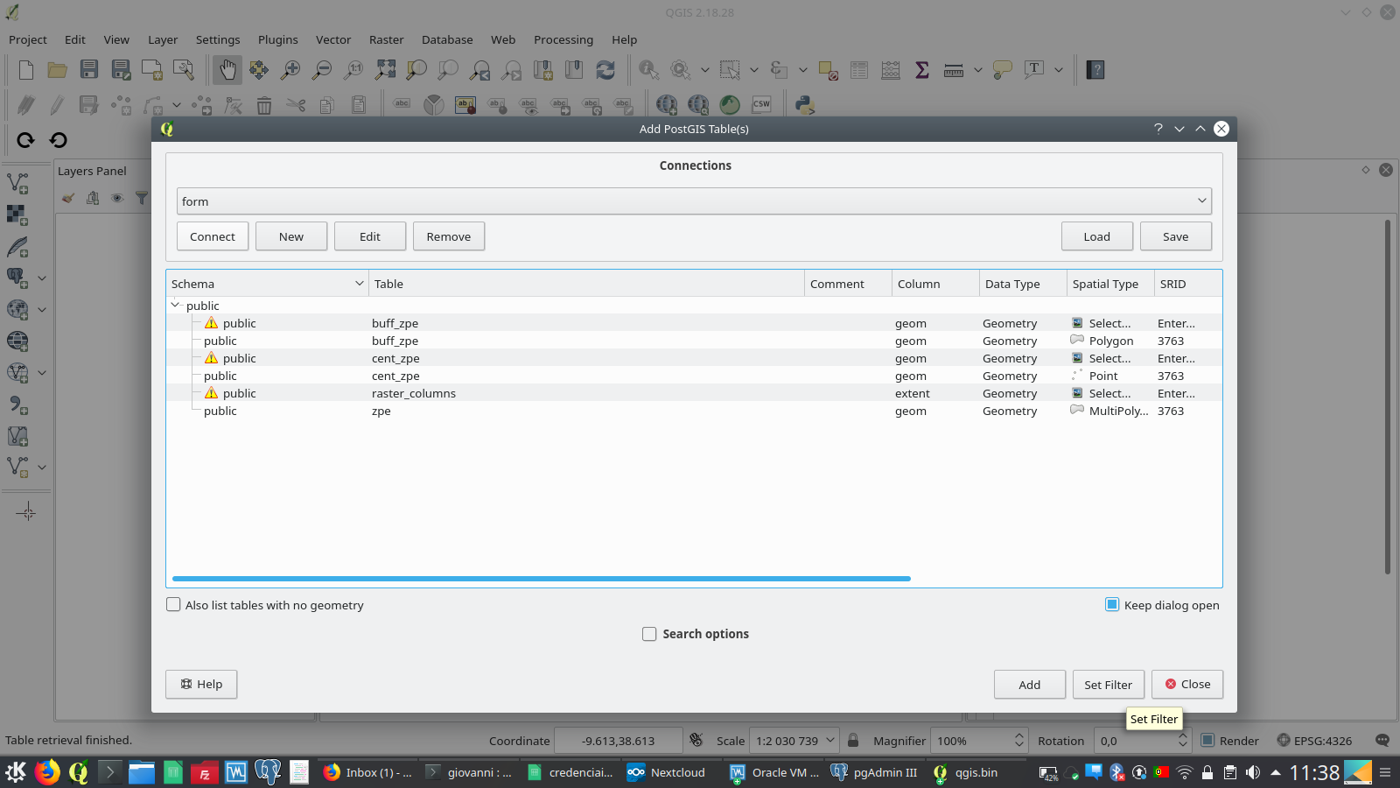
Task: Toggle Search options
Action: pos(649,634)
